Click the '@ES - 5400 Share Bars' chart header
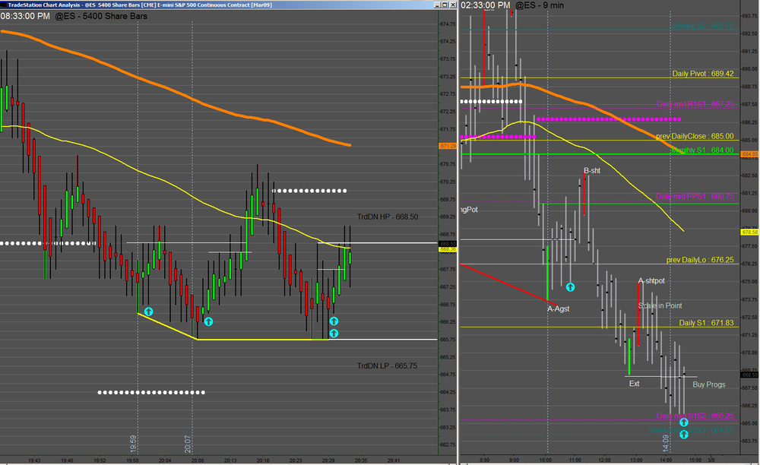Image resolution: width=760 pixels, height=465 pixels. (101, 16)
